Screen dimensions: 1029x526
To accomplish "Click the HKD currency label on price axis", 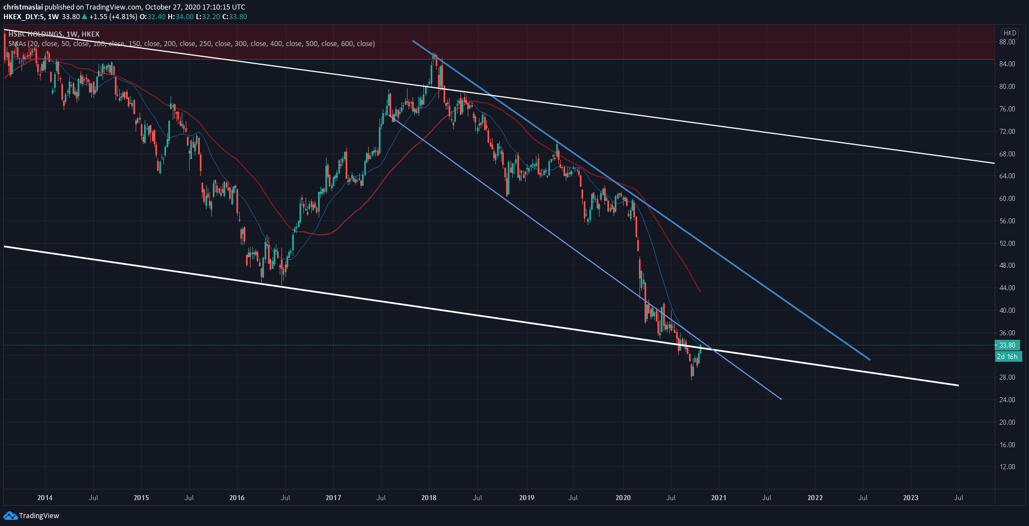I will (x=1010, y=33).
